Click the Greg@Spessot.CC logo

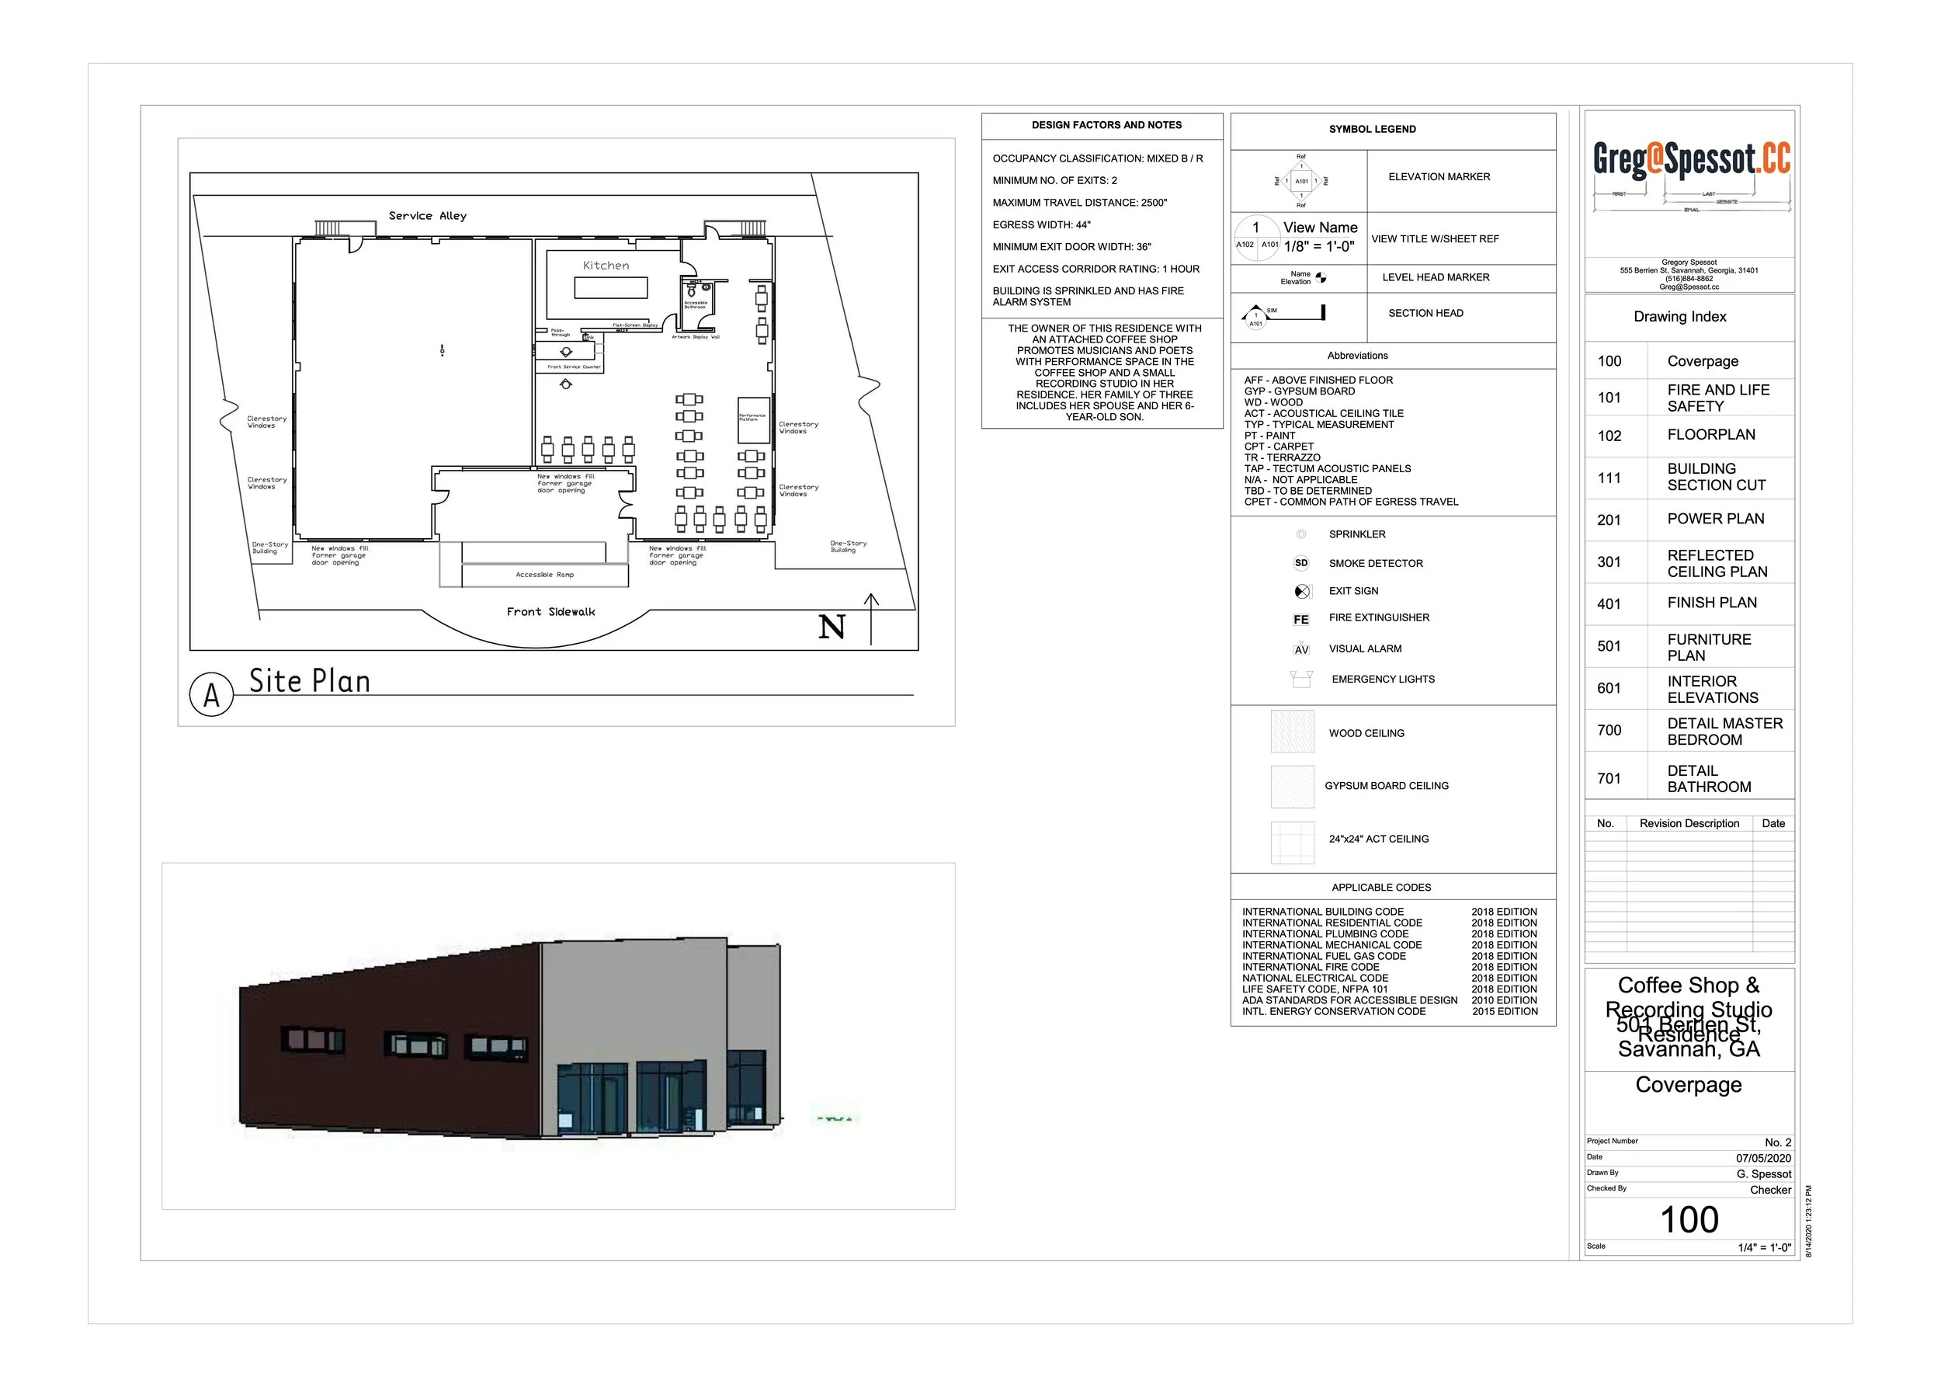1691,161
